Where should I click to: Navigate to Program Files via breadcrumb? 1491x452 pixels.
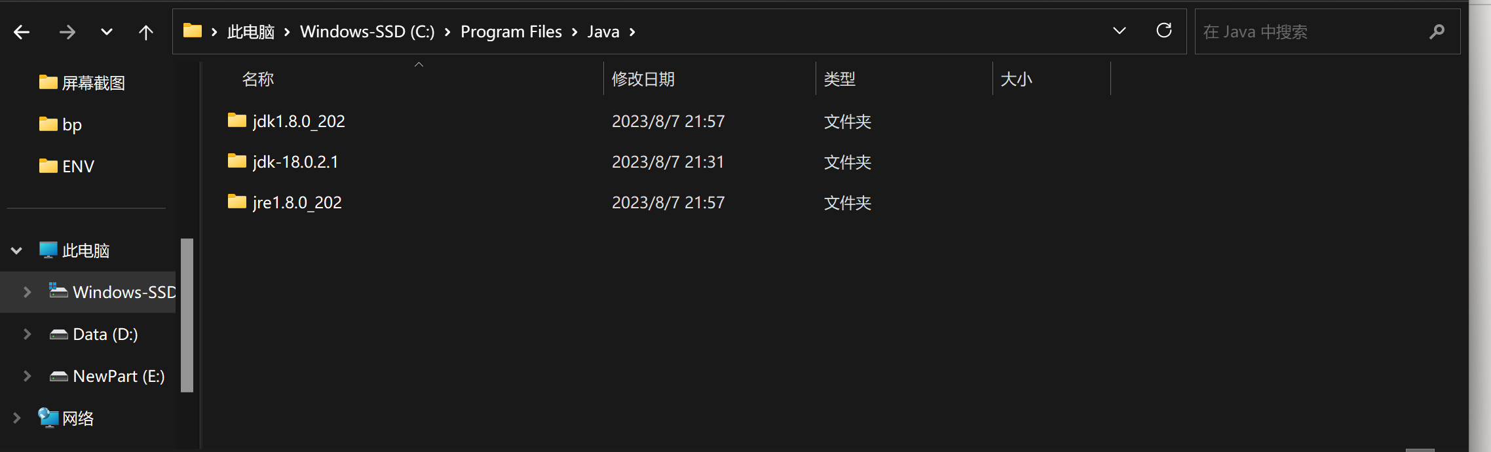[512, 31]
